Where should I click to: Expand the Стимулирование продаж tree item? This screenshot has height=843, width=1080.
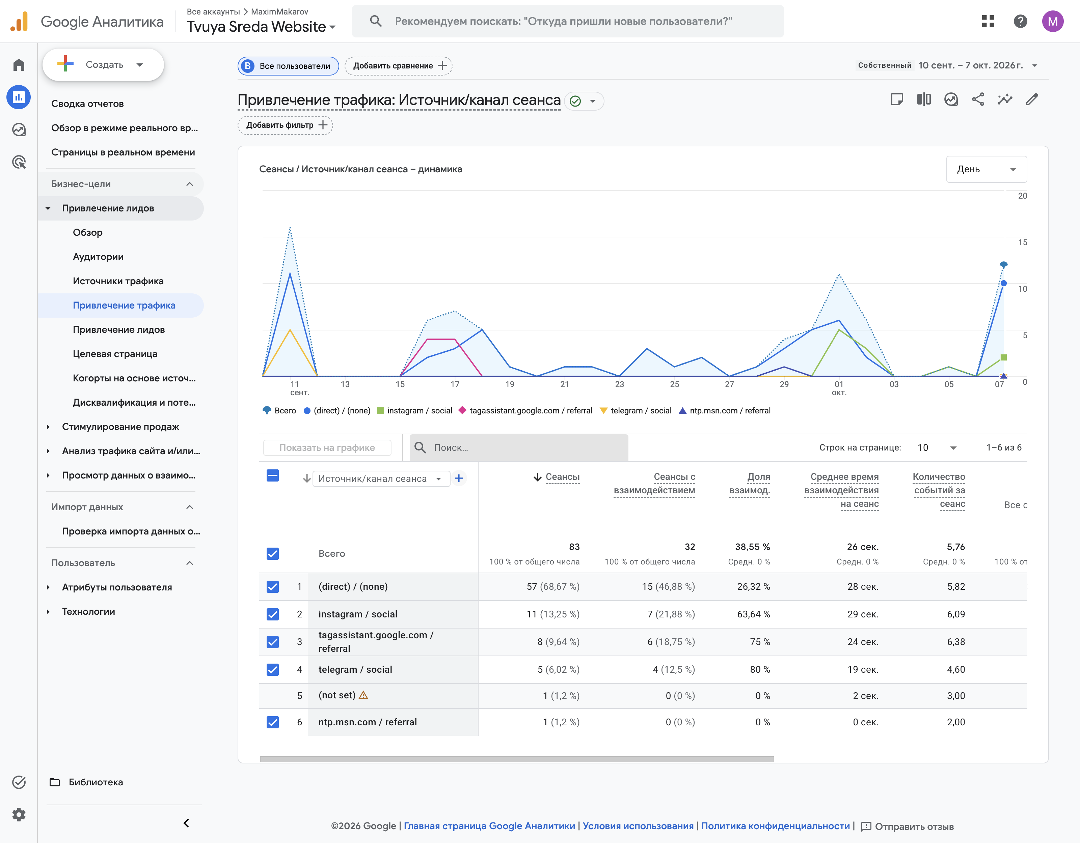click(48, 427)
